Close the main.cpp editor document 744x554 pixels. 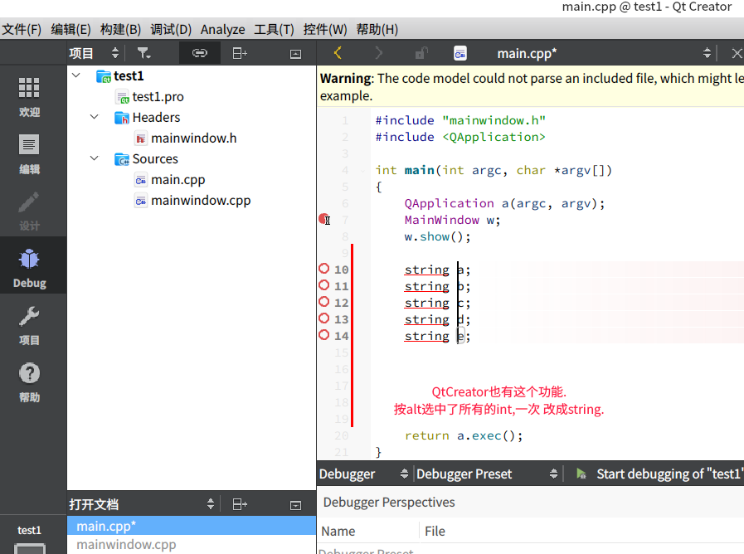tap(737, 53)
